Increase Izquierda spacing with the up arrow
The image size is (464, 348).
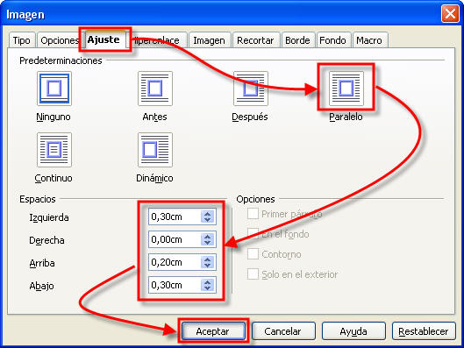[207, 214]
